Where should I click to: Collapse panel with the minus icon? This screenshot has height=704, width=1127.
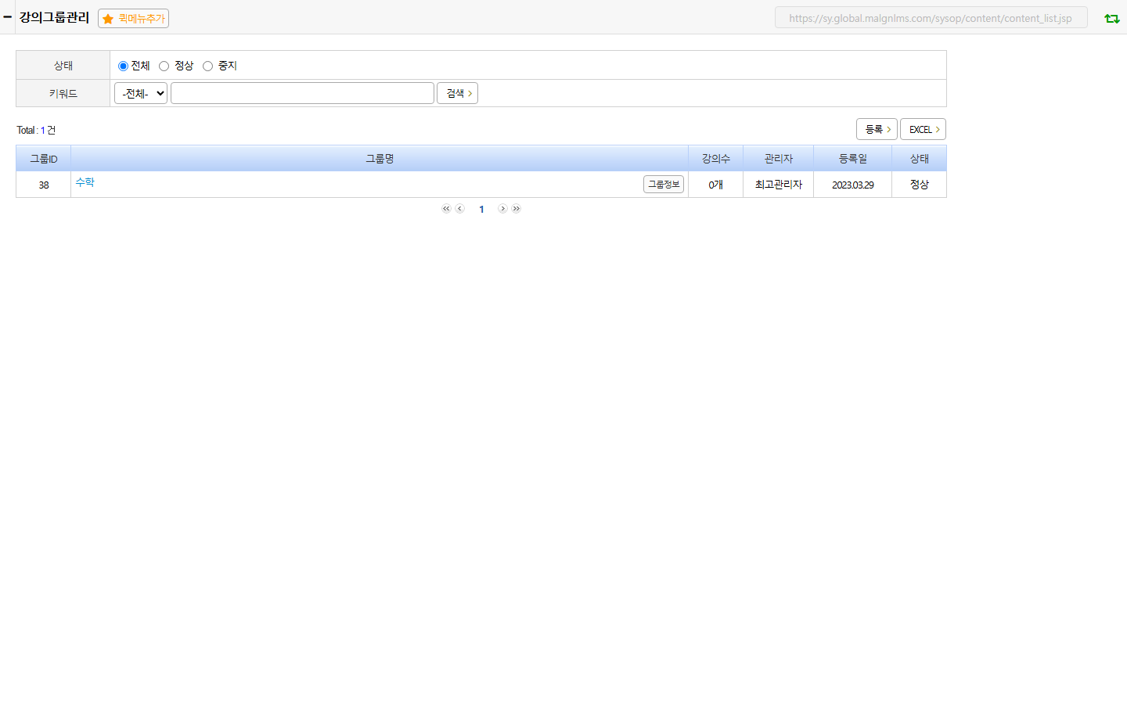[7, 16]
